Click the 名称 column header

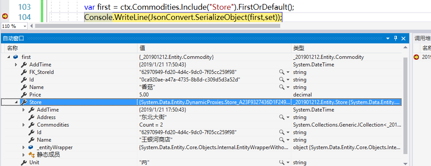(x=71, y=48)
